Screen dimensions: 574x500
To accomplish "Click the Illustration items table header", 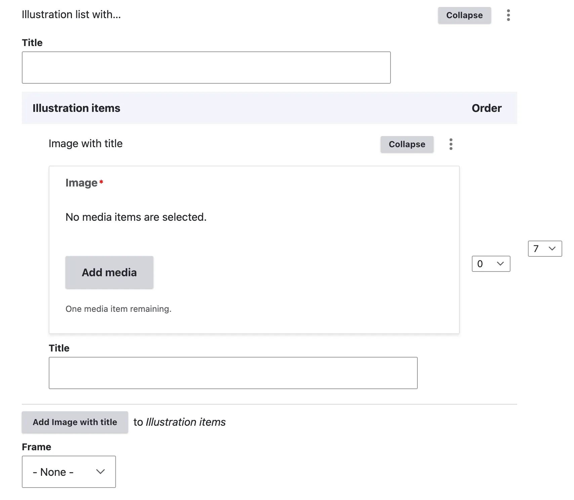I will pos(76,108).
